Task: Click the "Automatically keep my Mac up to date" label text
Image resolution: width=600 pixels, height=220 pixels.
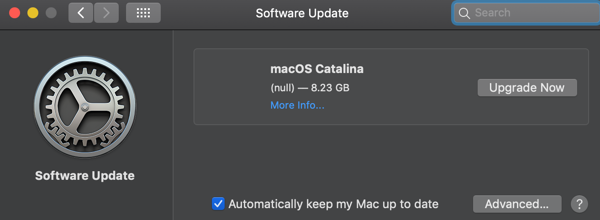Action: click(x=333, y=204)
